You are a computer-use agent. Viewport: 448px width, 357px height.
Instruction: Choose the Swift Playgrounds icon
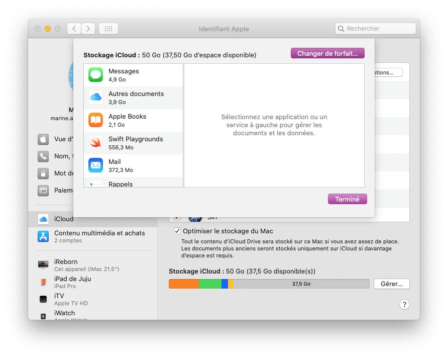[95, 143]
